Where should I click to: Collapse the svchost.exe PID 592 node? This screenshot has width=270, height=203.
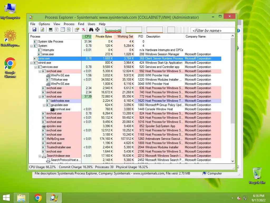[x=40, y=71]
